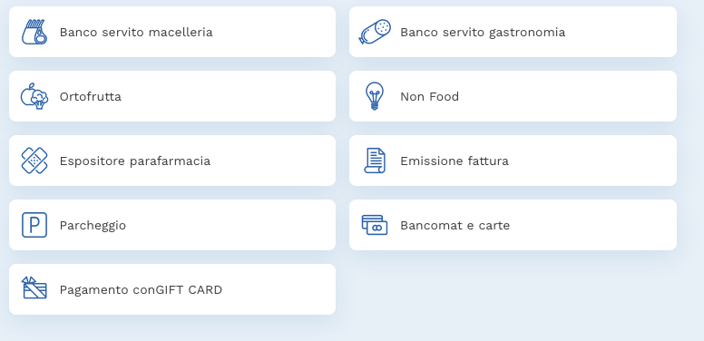Open Banco servito macelleria service
The width and height of the screenshot is (704, 341).
(172, 32)
